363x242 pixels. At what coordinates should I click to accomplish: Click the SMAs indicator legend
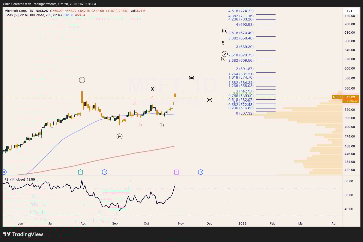(x=33, y=15)
